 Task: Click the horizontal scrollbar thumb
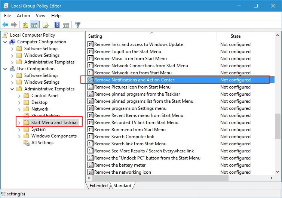tap(160, 178)
